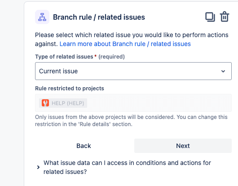Viewport: 238px width, 186px height.
Task: Click the HELP (HELP) project chip
Action: point(63,103)
